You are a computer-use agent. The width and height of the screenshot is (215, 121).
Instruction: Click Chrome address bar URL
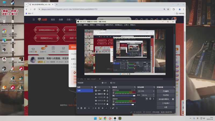click(x=70, y=9)
